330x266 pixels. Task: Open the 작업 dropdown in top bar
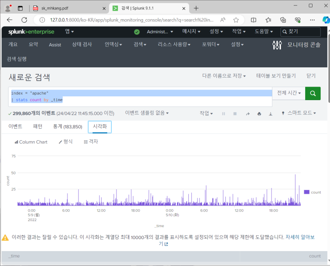click(x=239, y=32)
